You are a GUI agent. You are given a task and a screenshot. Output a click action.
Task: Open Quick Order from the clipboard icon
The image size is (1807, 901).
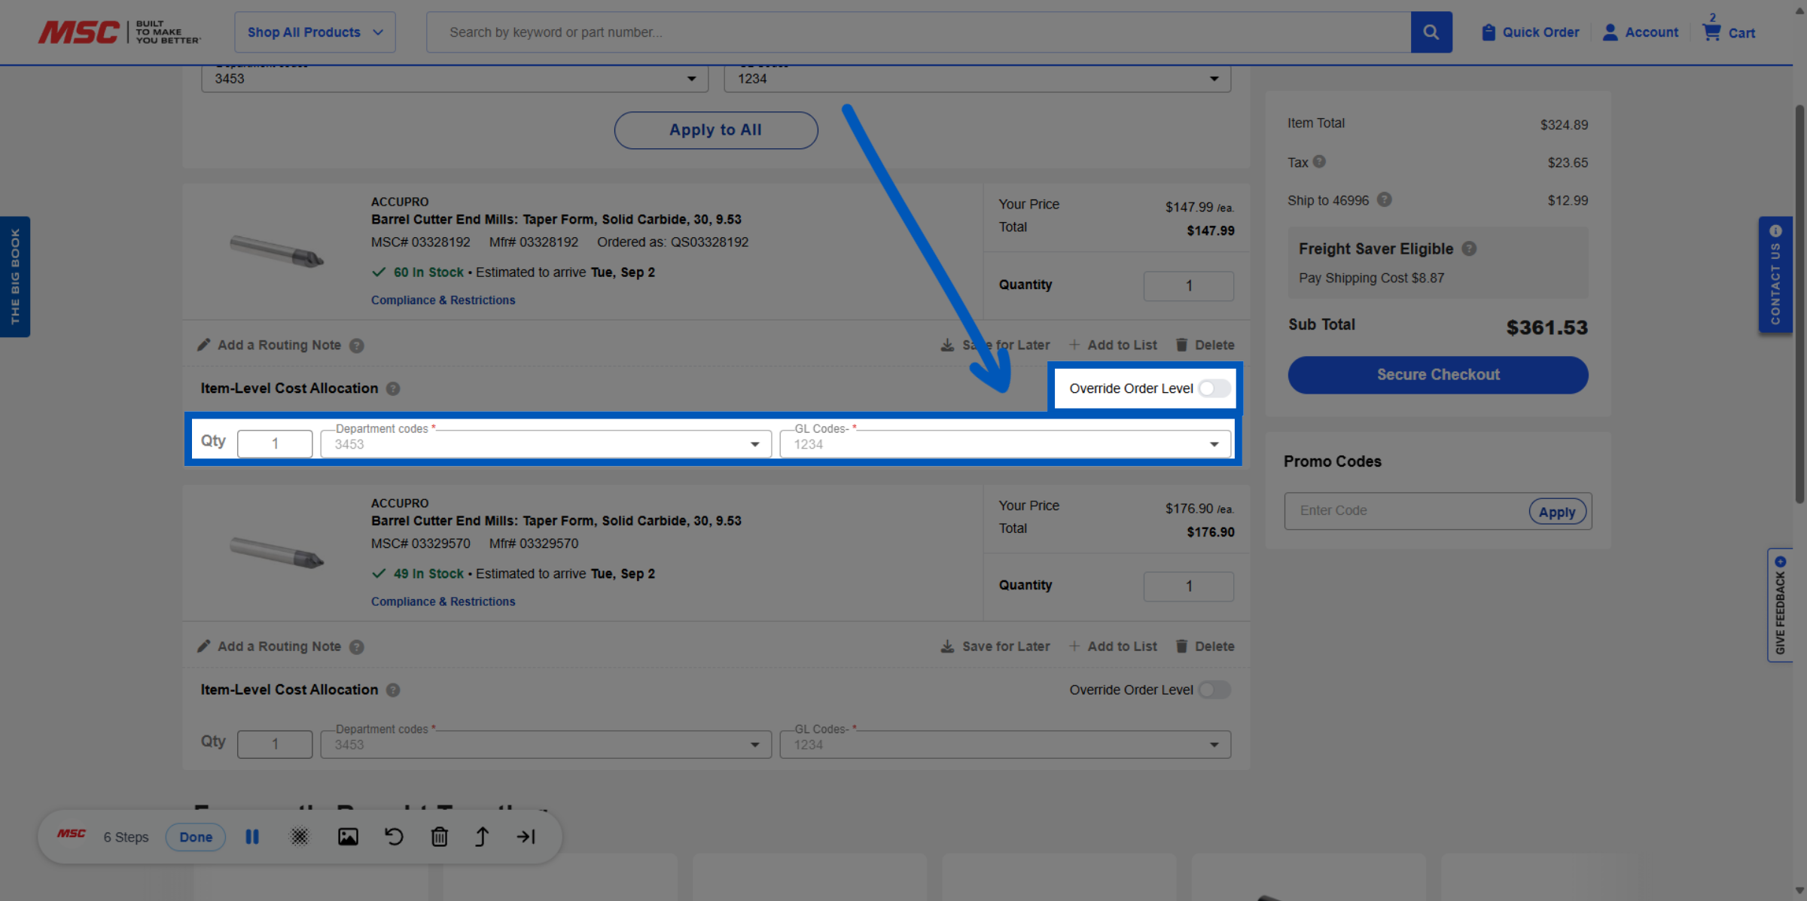1489,32
